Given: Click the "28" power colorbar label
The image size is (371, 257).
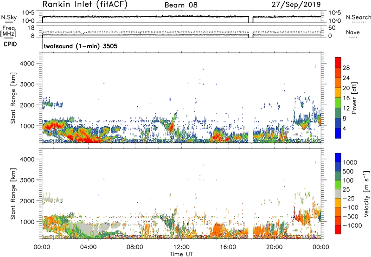Looking at the screenshot, I should [346, 68].
